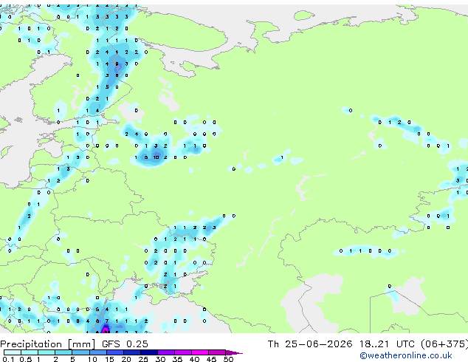Select the 15–20 mm legend color swatch
Screen dimensions: 468x362
tap(114, 352)
